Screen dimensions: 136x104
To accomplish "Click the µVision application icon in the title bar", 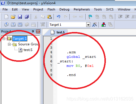I will [3, 3].
